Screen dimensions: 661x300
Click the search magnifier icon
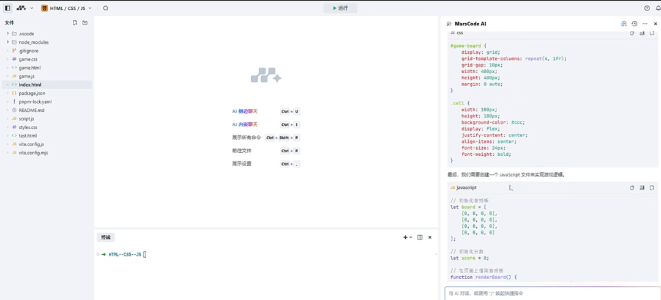[x=105, y=8]
